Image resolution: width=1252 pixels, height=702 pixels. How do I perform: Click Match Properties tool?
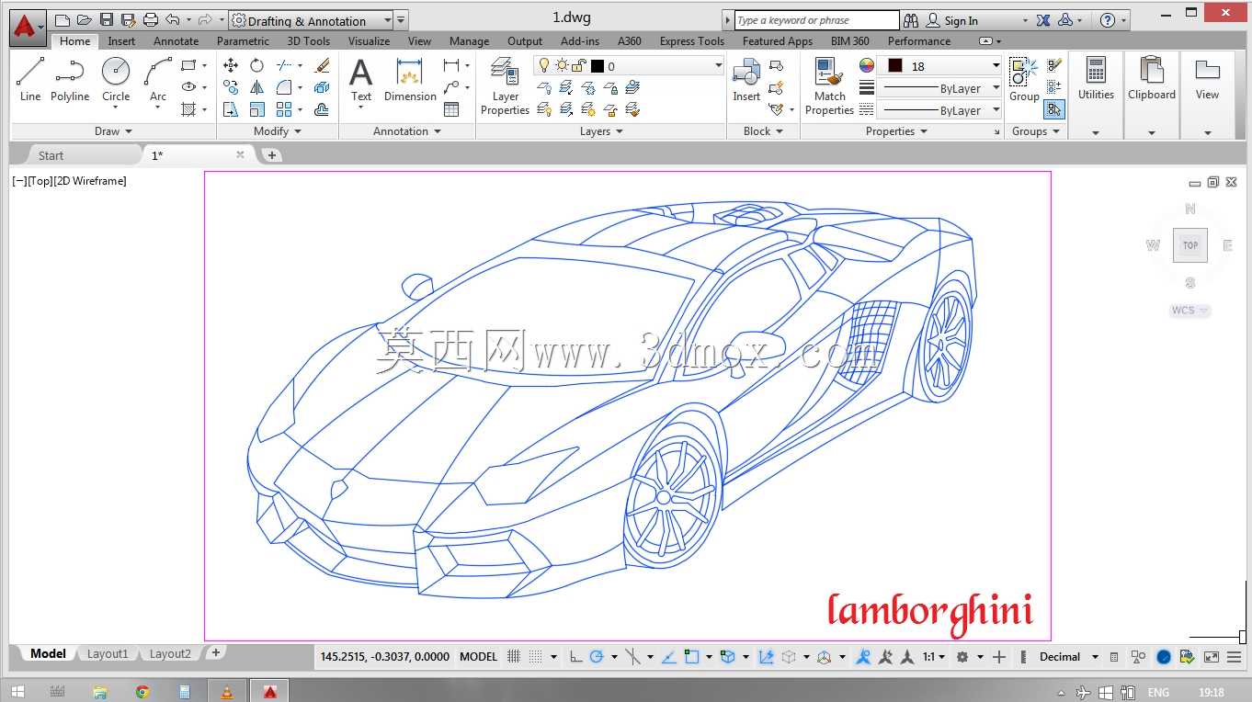[x=829, y=86]
